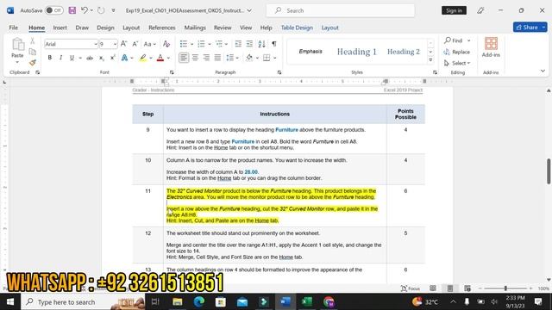Open the font name dropdown
552x310 pixels.
coord(96,44)
